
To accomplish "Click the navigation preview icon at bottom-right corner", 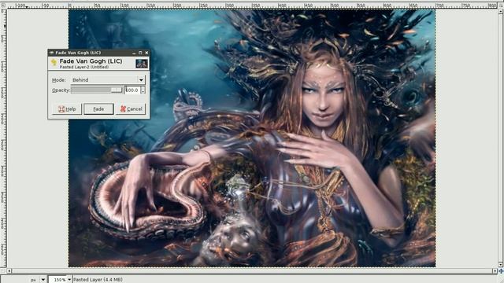I will pyautogui.click(x=501, y=271).
